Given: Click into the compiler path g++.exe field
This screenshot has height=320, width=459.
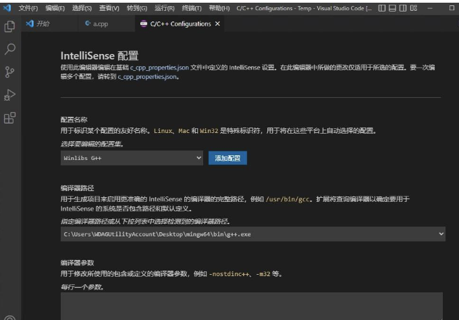Looking at the screenshot, I should pos(253,234).
